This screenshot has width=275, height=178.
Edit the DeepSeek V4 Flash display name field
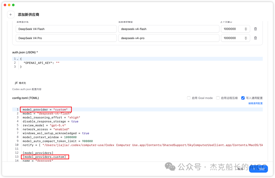pyautogui.click(x=66, y=29)
